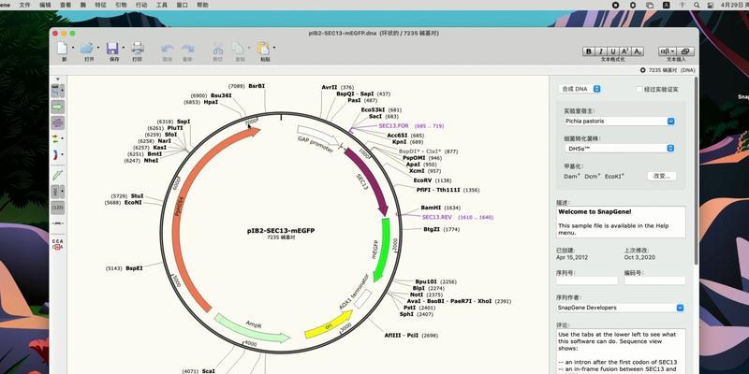The height and width of the screenshot is (374, 749).
Task: Check the 经过实验证实 checkbox
Action: [x=639, y=89]
